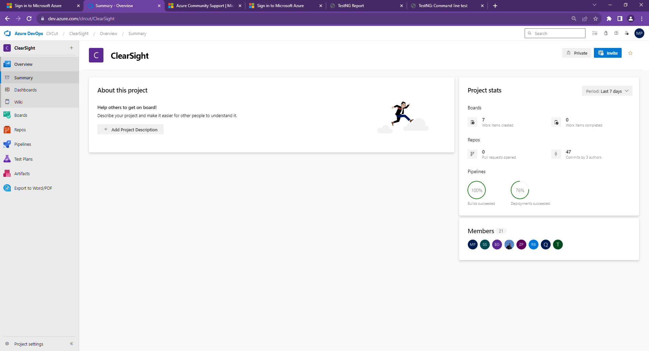Viewport: 649px width, 351px height.
Task: Open the browser zoom magnifier icon
Action: 574,19
